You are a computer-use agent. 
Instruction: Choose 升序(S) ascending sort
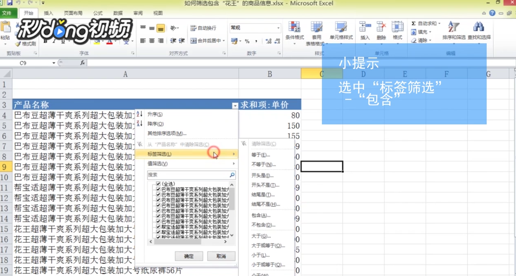click(187, 114)
